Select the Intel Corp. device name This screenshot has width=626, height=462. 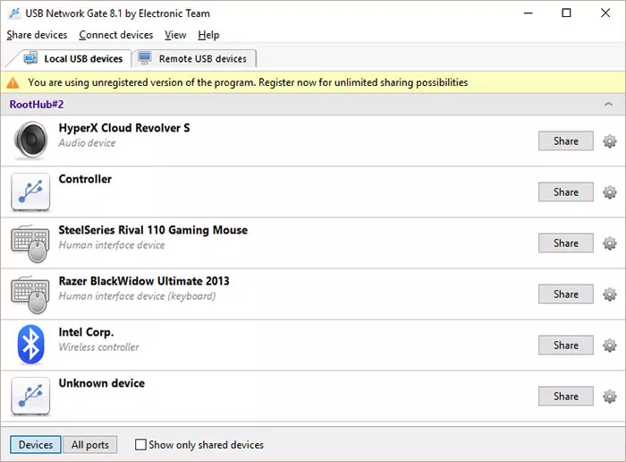pyautogui.click(x=86, y=332)
